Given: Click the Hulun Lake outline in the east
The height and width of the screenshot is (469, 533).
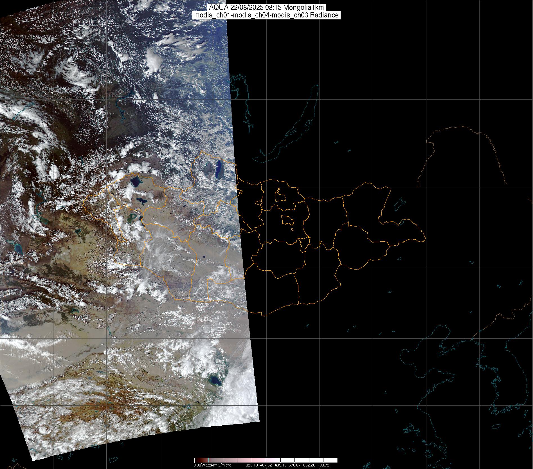Looking at the screenshot, I should coord(399,204).
